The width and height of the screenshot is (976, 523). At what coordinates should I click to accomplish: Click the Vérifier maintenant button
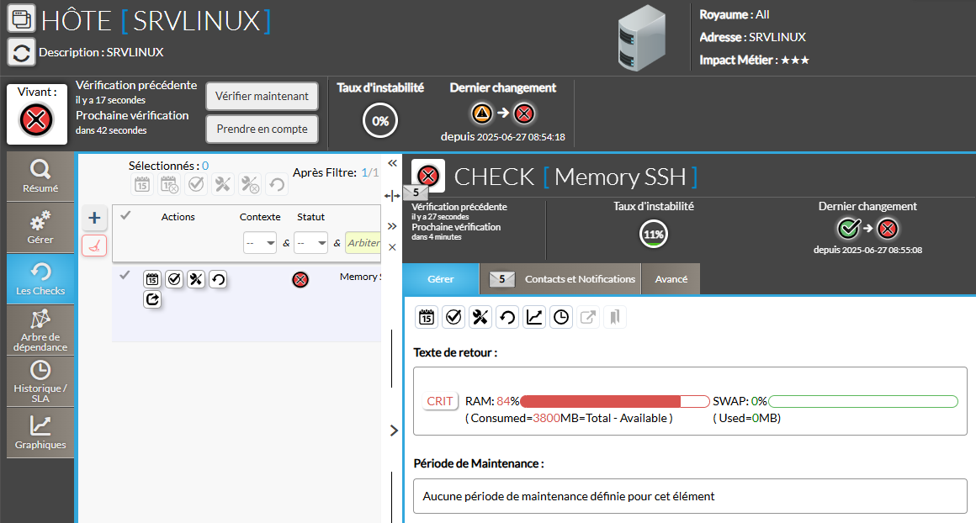coord(262,96)
